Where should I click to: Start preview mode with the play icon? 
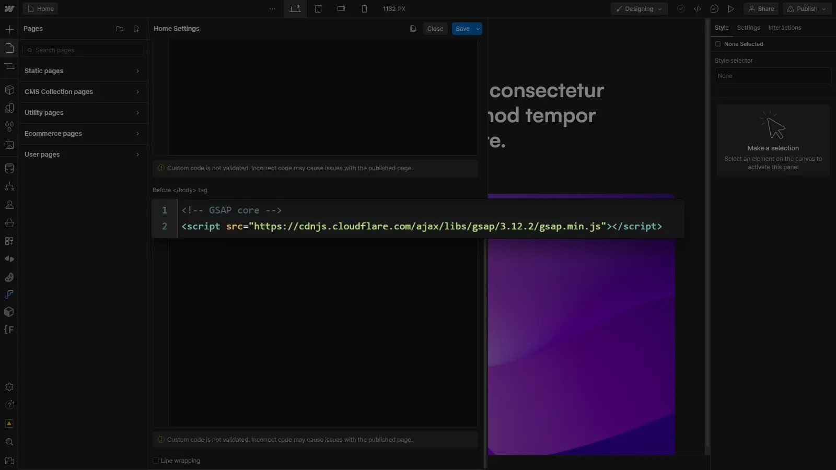731,8
